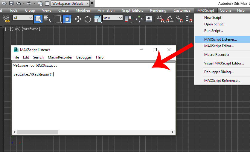Open the Listener Search menu
The image size is (250, 152).
pos(38,57)
